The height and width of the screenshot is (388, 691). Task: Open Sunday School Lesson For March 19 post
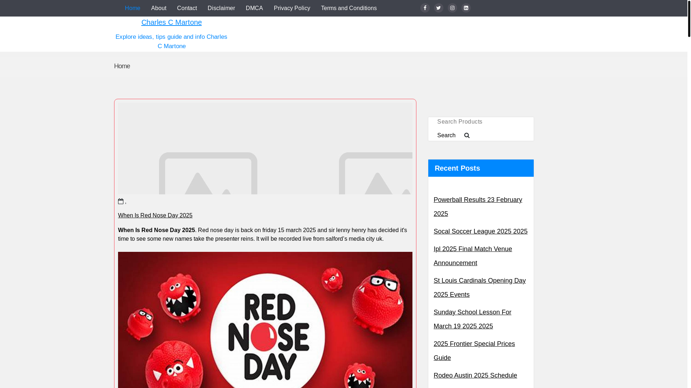473,319
